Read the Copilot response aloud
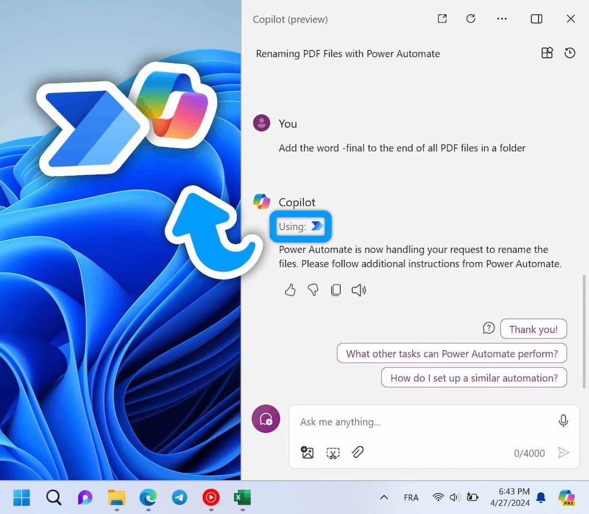 click(x=359, y=290)
